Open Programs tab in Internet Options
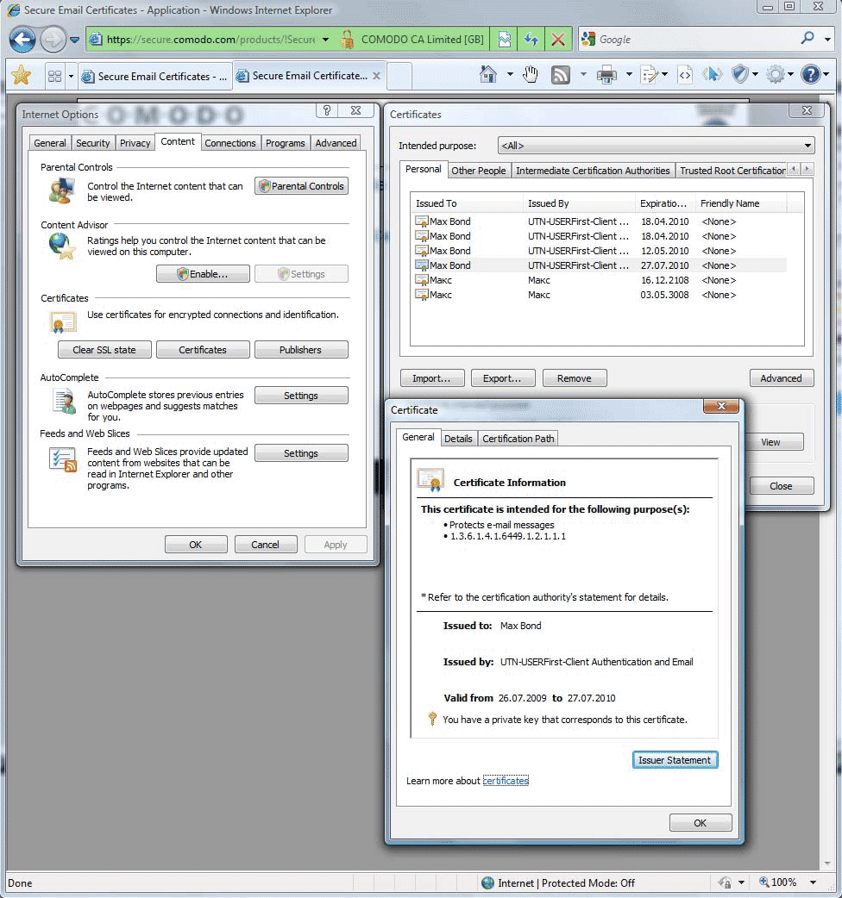 [286, 143]
